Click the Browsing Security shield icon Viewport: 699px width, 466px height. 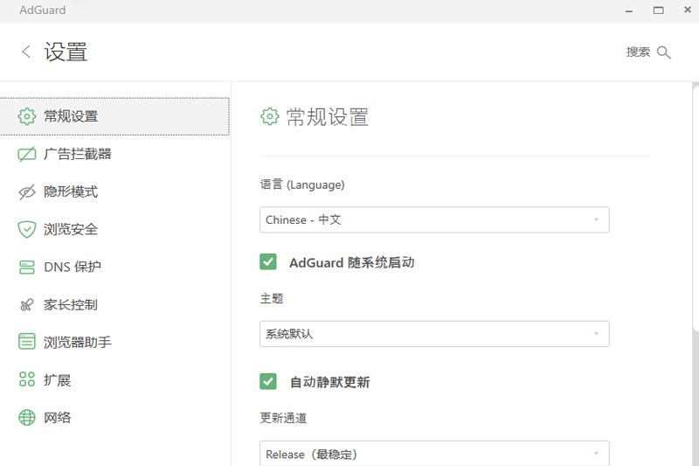coord(27,229)
